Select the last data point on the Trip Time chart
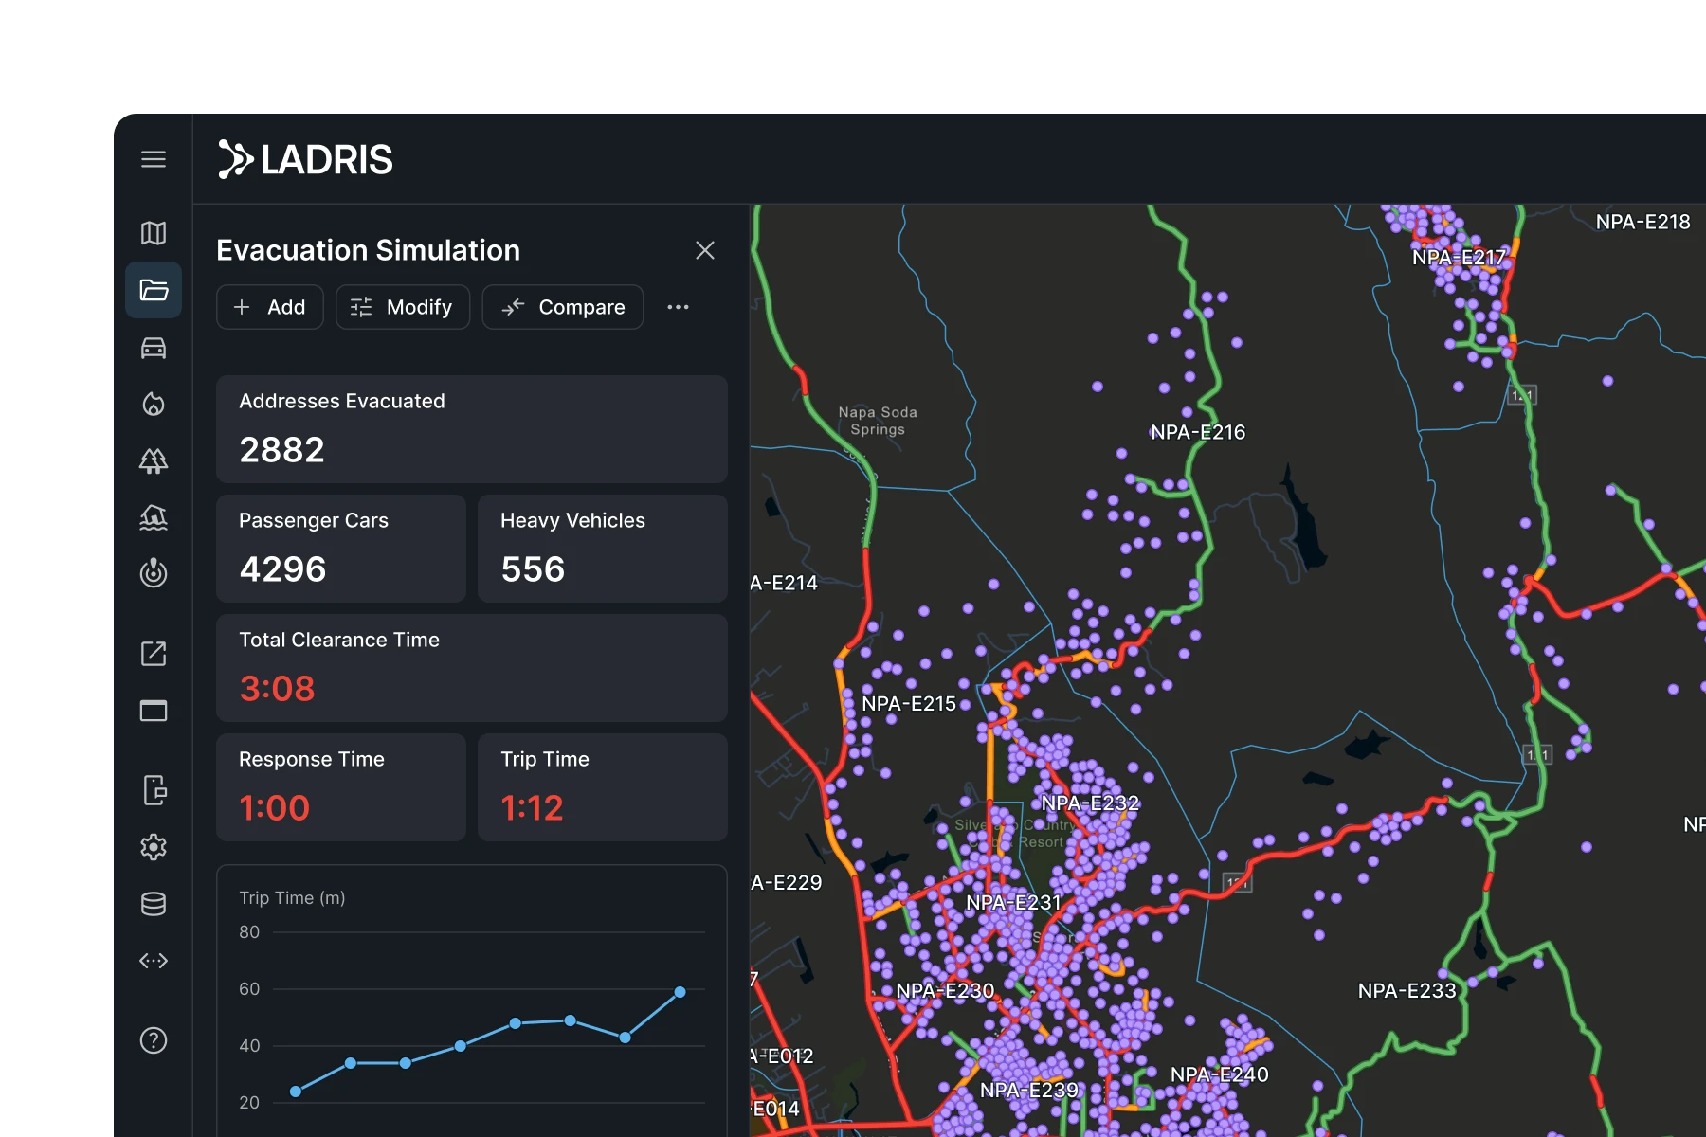This screenshot has height=1137, width=1706. [681, 992]
